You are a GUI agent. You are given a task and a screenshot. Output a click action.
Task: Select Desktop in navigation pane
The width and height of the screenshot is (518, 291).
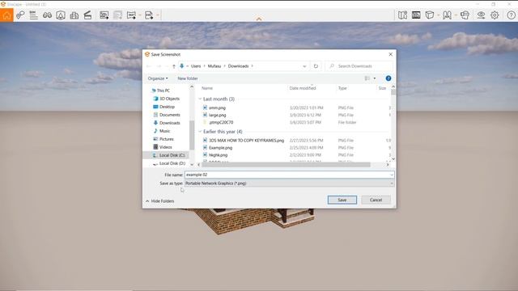pyautogui.click(x=163, y=107)
